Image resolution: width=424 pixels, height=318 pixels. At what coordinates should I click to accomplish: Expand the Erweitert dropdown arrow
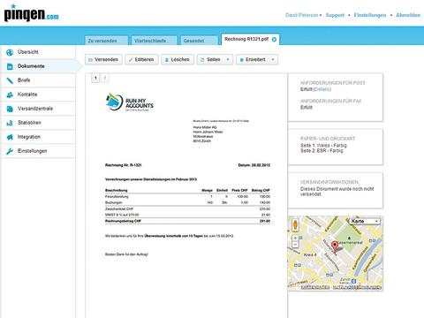coord(273,60)
